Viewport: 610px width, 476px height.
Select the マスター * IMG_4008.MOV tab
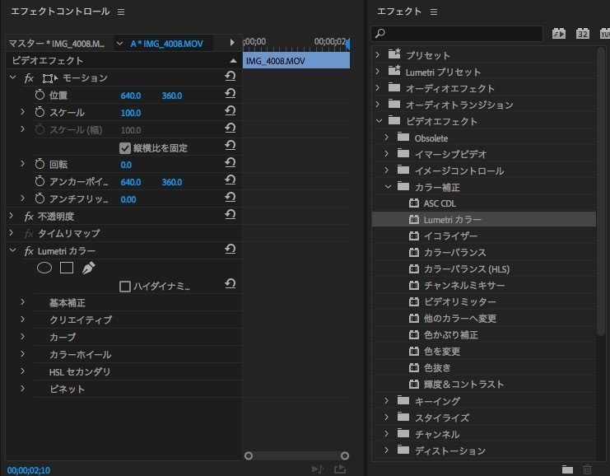pos(57,44)
